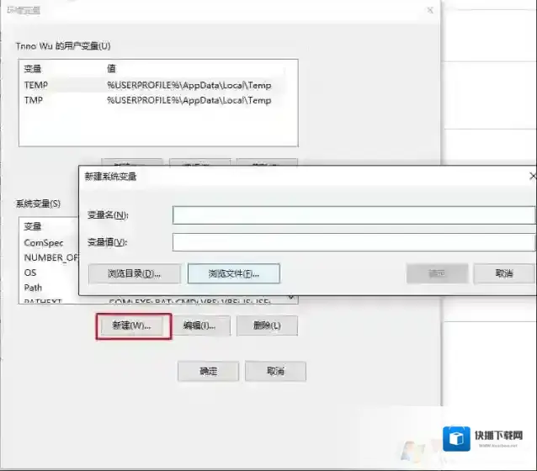Click the 变量 header in system variables list
The width and height of the screenshot is (537, 471).
[x=33, y=226]
